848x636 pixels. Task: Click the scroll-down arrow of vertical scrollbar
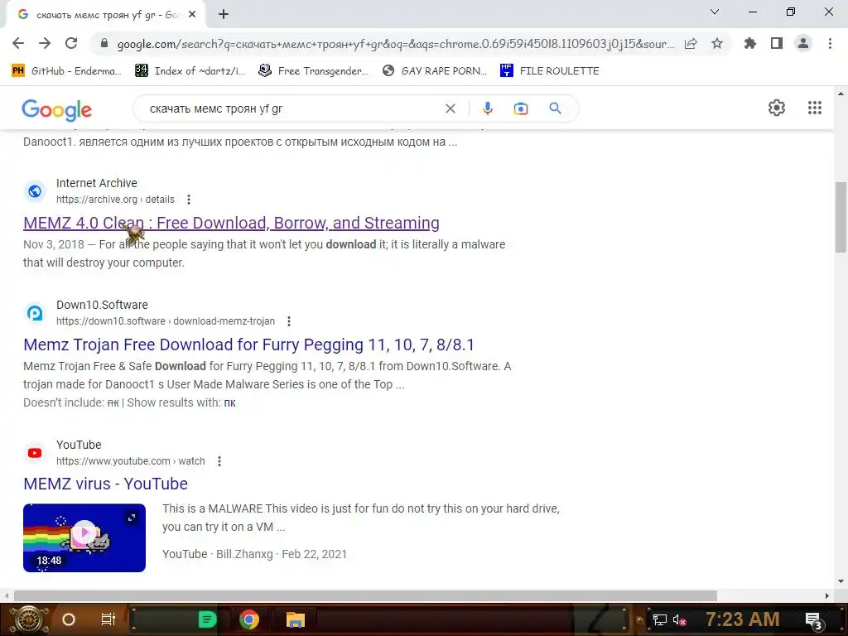pos(841,582)
